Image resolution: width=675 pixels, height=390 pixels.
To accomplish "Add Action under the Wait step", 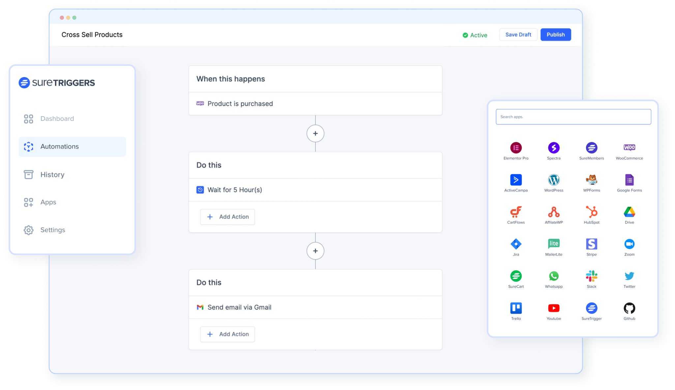I will pos(227,217).
